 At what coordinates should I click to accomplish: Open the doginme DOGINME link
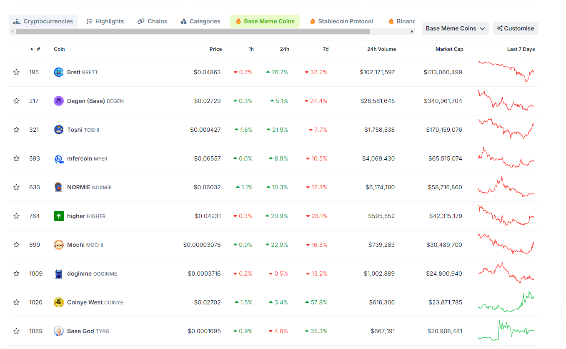click(x=92, y=274)
